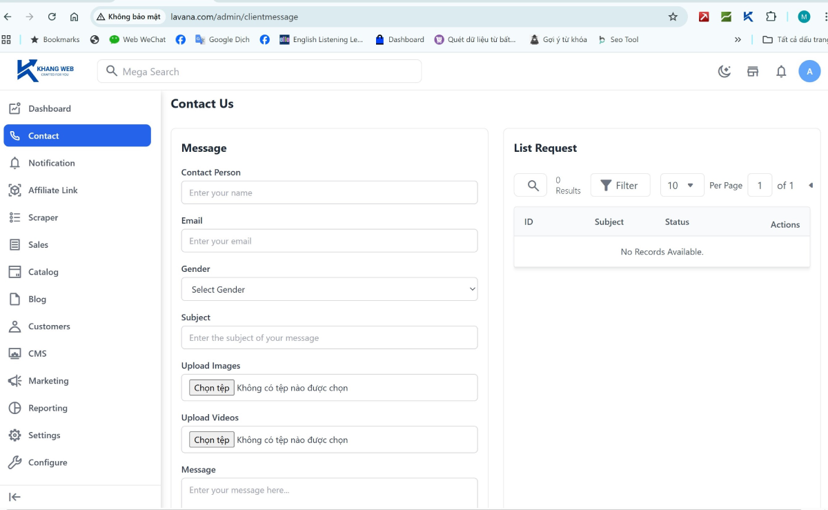Screen dimensions: 828x510
Task: Focus the Contact Person name field
Action: point(329,193)
